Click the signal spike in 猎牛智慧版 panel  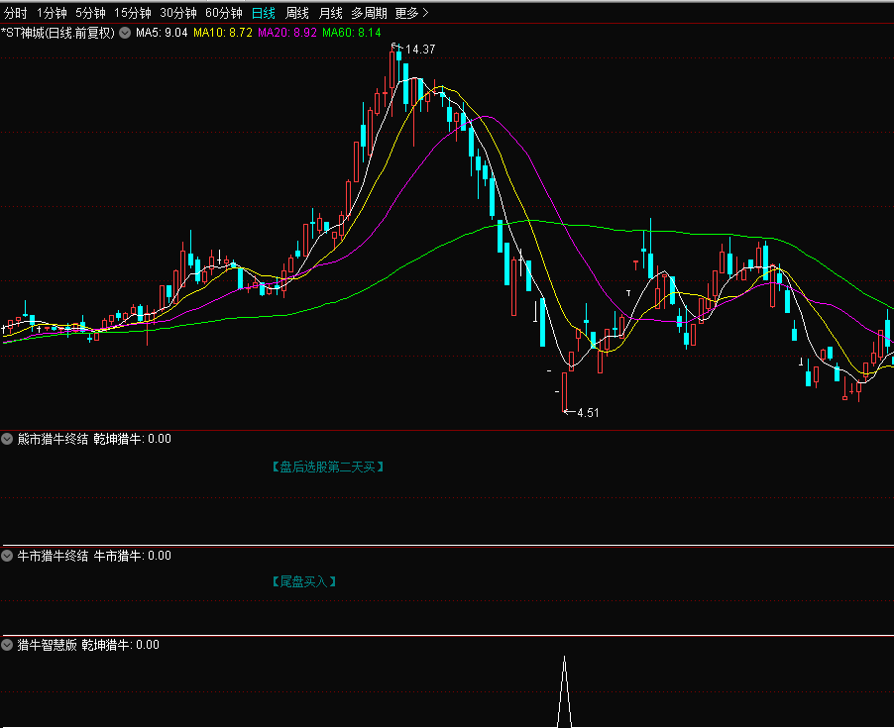565,691
